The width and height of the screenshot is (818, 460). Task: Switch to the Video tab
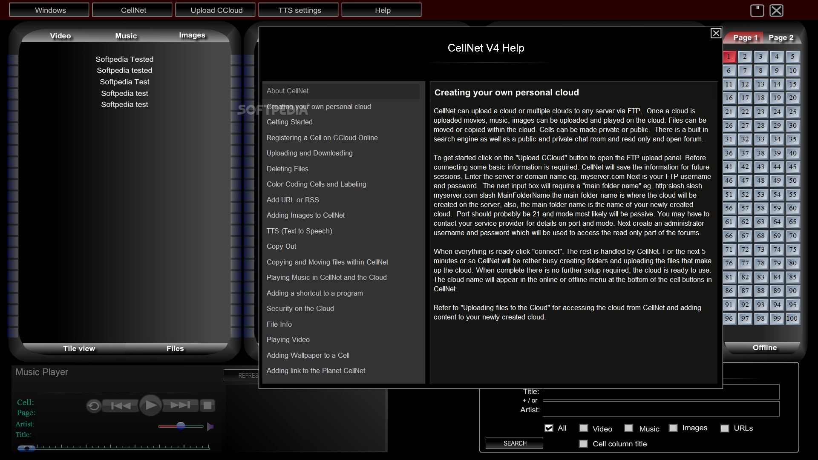point(60,36)
